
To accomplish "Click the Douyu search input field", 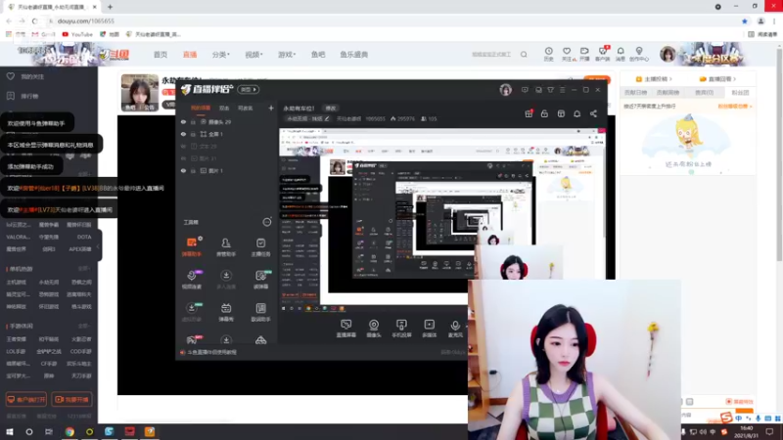I will [491, 55].
